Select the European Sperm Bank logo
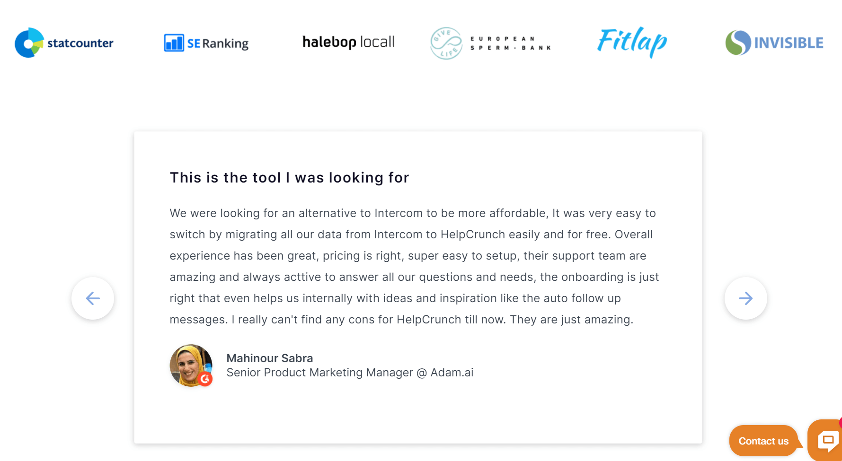 point(491,43)
